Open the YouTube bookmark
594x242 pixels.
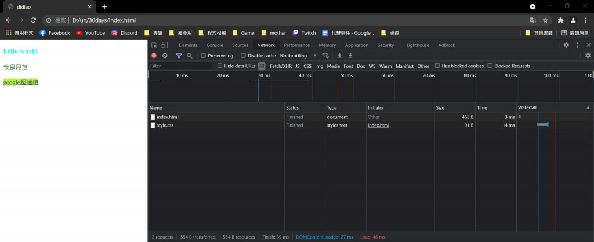90,33
